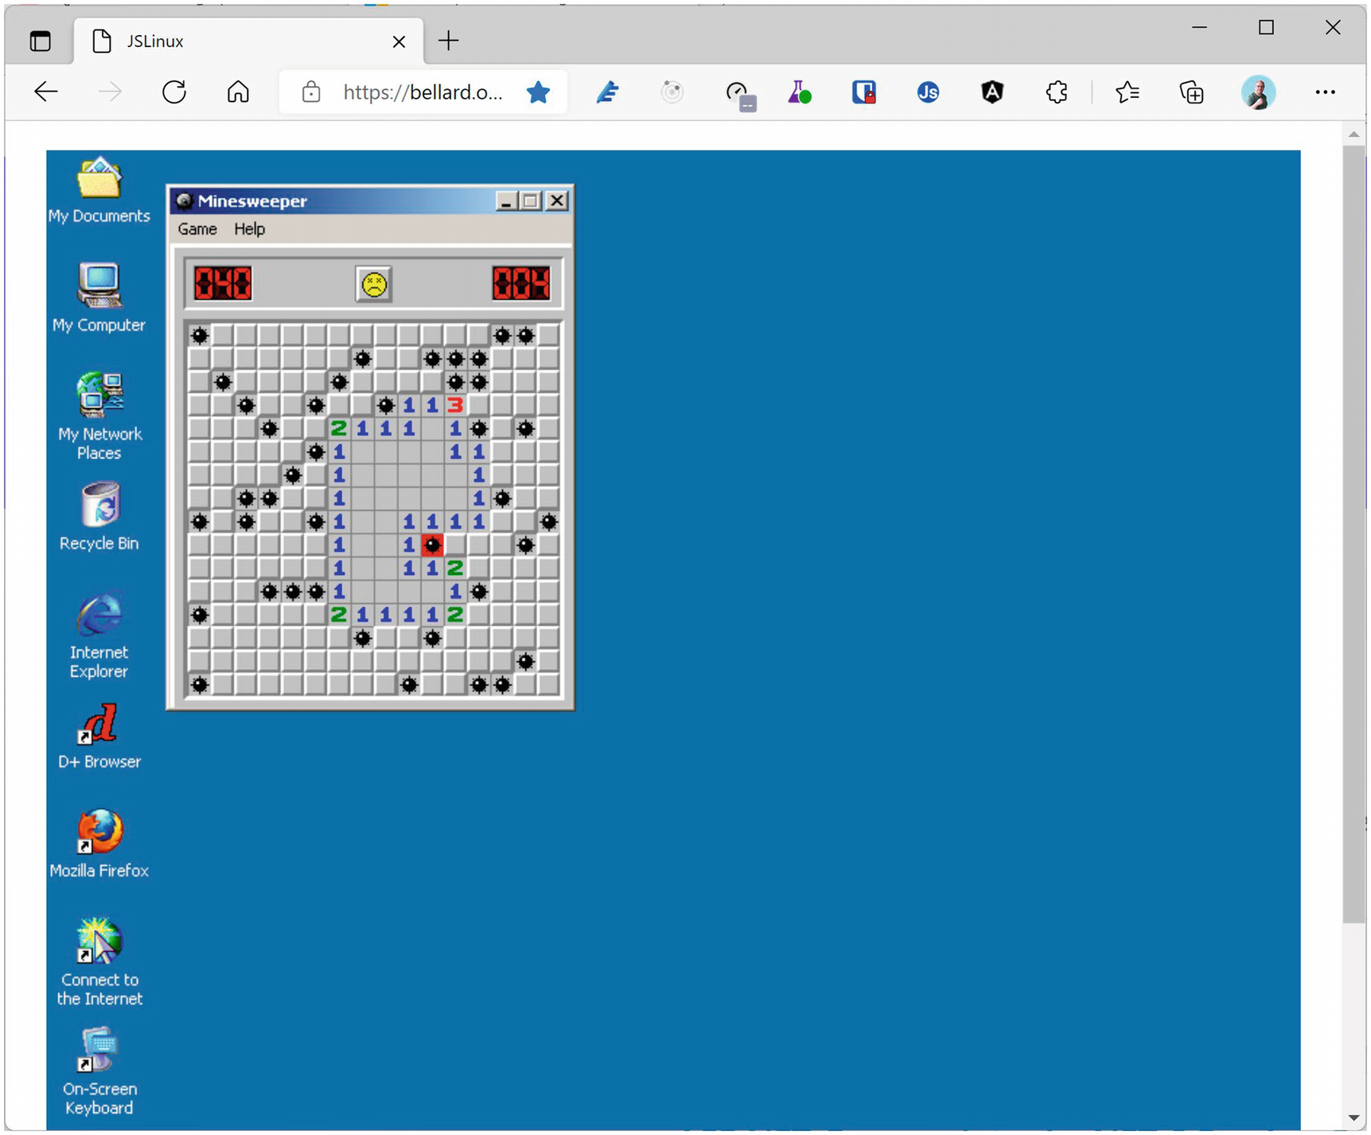Open the tab actions menu
This screenshot has height=1135, width=1371.
coord(40,41)
